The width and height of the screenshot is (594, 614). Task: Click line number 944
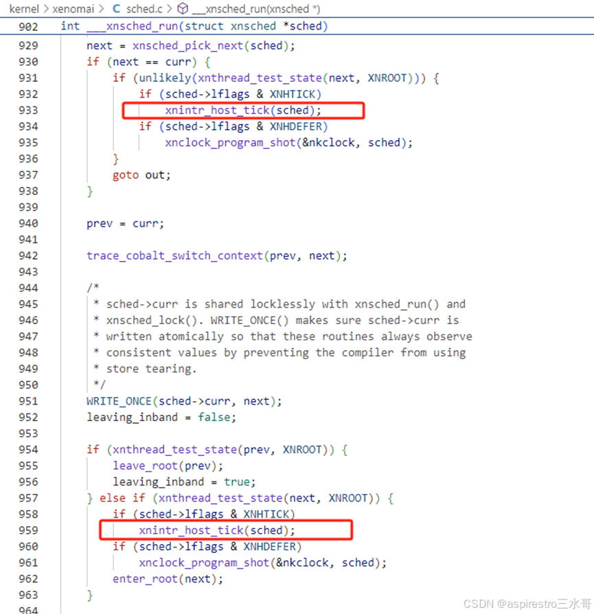(x=28, y=288)
